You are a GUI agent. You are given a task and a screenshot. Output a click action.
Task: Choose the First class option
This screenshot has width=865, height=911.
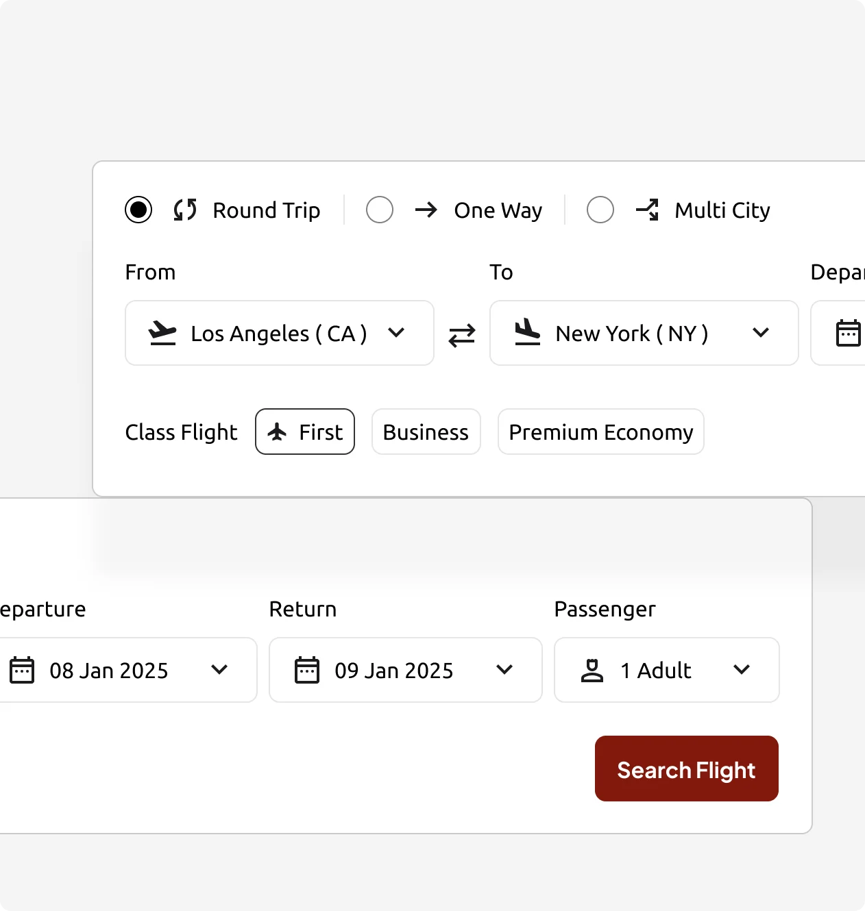[305, 432]
